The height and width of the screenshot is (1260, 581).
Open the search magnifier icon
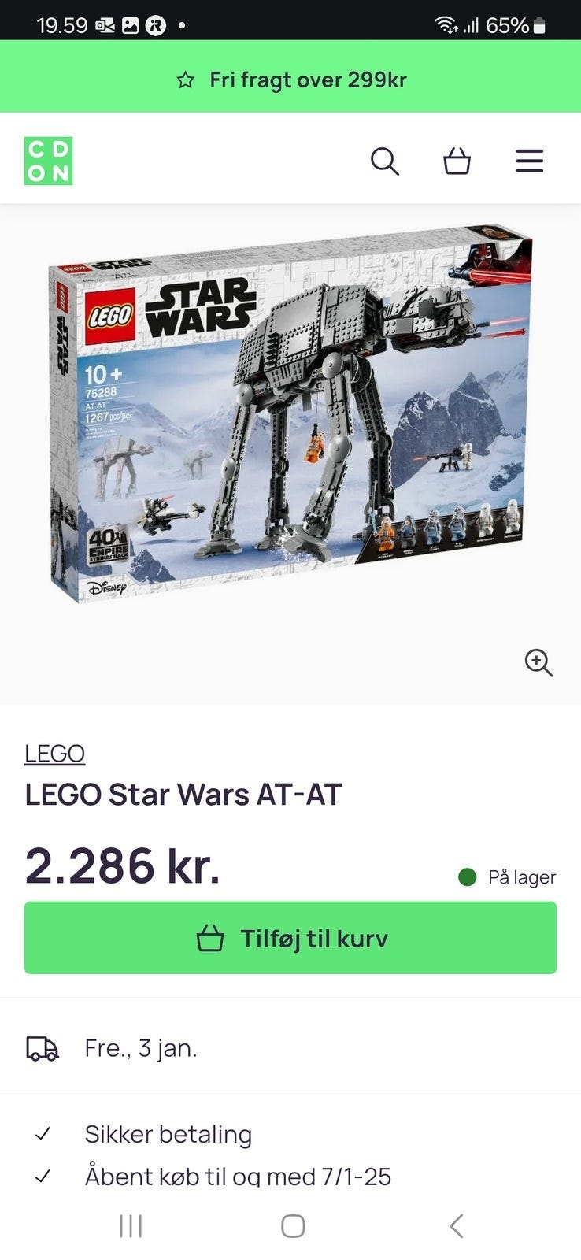click(x=384, y=161)
